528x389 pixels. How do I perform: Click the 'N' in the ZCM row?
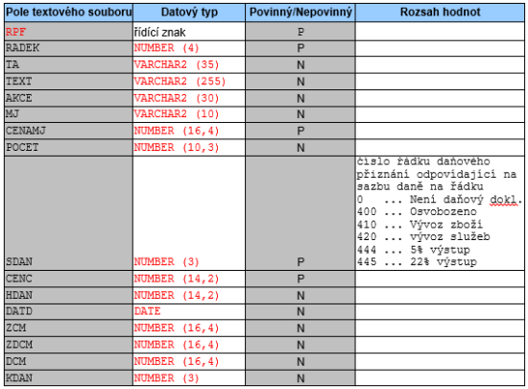pyautogui.click(x=300, y=328)
